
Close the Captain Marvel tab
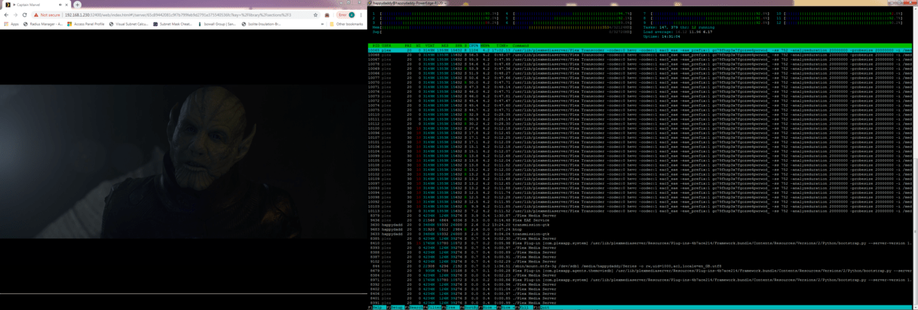coord(66,5)
